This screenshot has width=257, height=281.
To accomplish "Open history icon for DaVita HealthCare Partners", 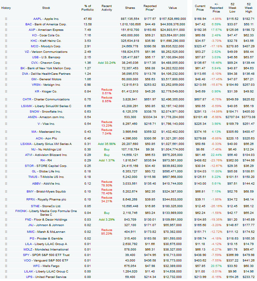I will [x=6, y=74].
